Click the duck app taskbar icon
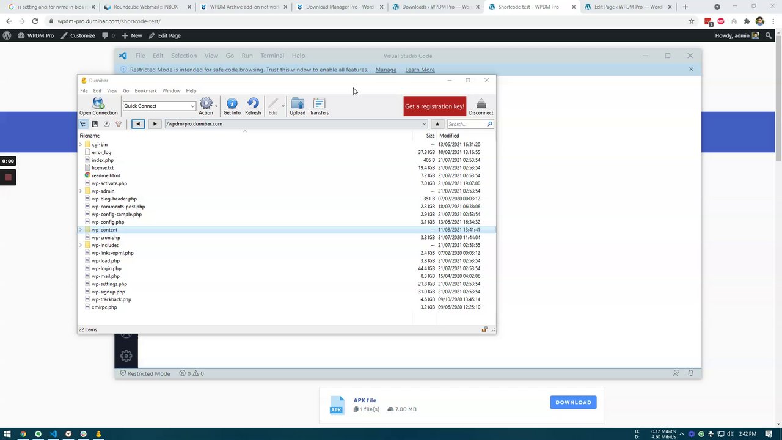Viewport: 782px width, 440px height. [x=98, y=434]
